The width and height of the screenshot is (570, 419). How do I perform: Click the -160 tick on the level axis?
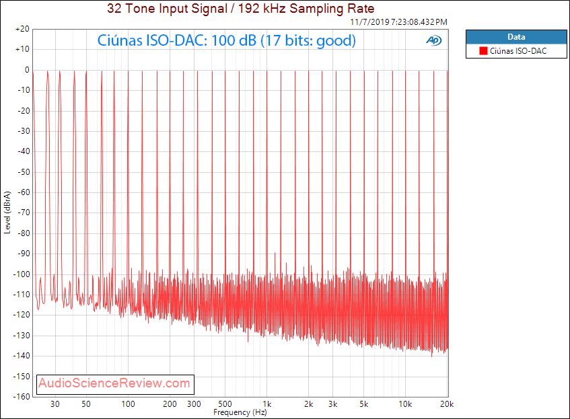pyautogui.click(x=22, y=396)
